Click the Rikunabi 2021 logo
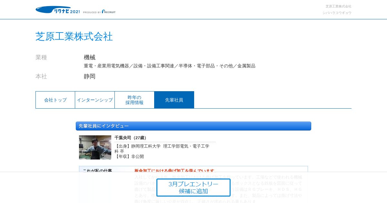 click(x=58, y=10)
